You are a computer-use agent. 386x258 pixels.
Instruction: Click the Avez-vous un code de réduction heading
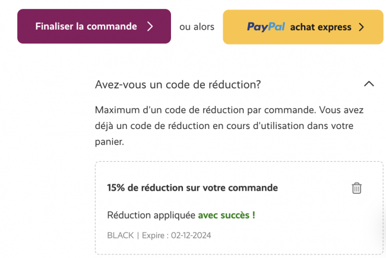(178, 84)
